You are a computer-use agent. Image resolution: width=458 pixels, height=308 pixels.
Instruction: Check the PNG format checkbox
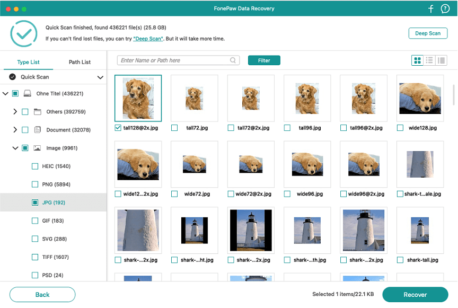pyautogui.click(x=35, y=184)
